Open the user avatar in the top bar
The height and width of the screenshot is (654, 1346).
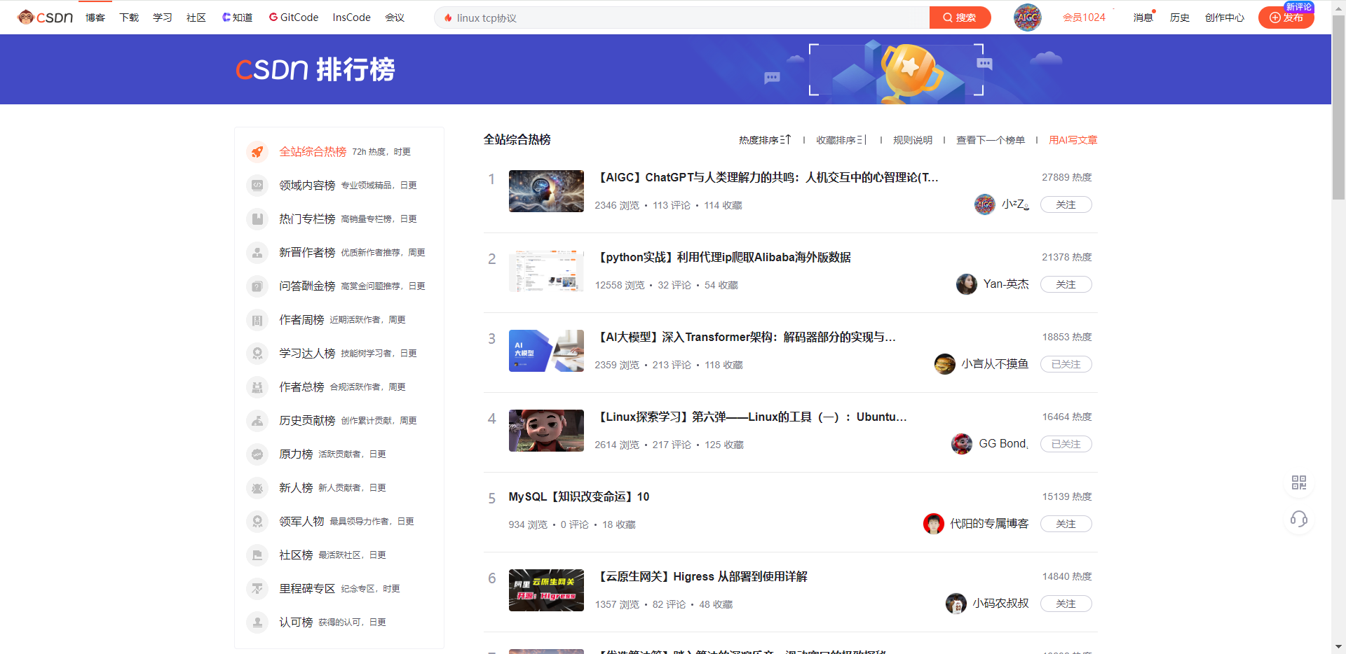click(1027, 18)
